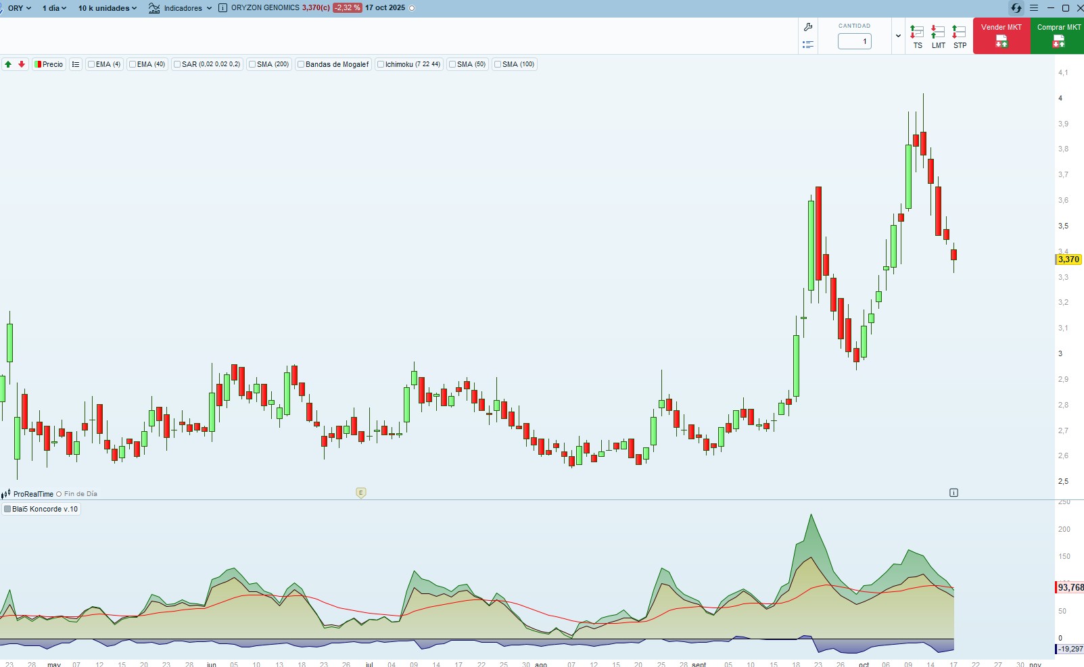The width and height of the screenshot is (1084, 667).
Task: Open the price format list icon next to Precio
Action: 75,64
